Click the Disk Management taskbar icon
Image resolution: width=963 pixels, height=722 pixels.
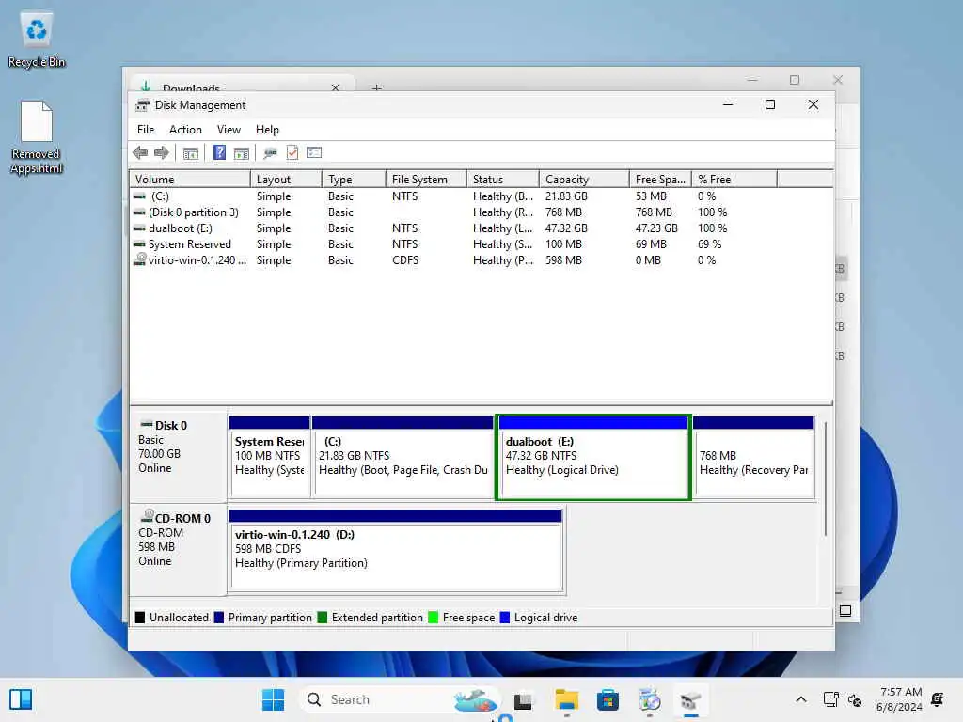click(691, 699)
